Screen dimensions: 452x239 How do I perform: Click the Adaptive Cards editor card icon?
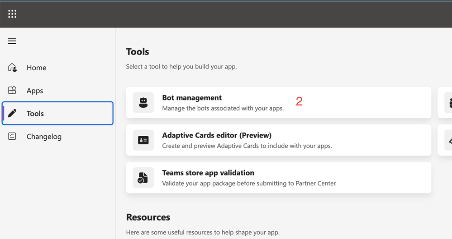[143, 140]
